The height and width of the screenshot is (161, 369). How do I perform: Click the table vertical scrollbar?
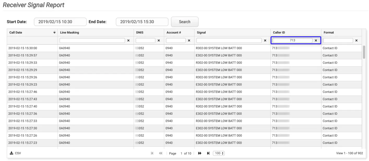tap(364, 52)
